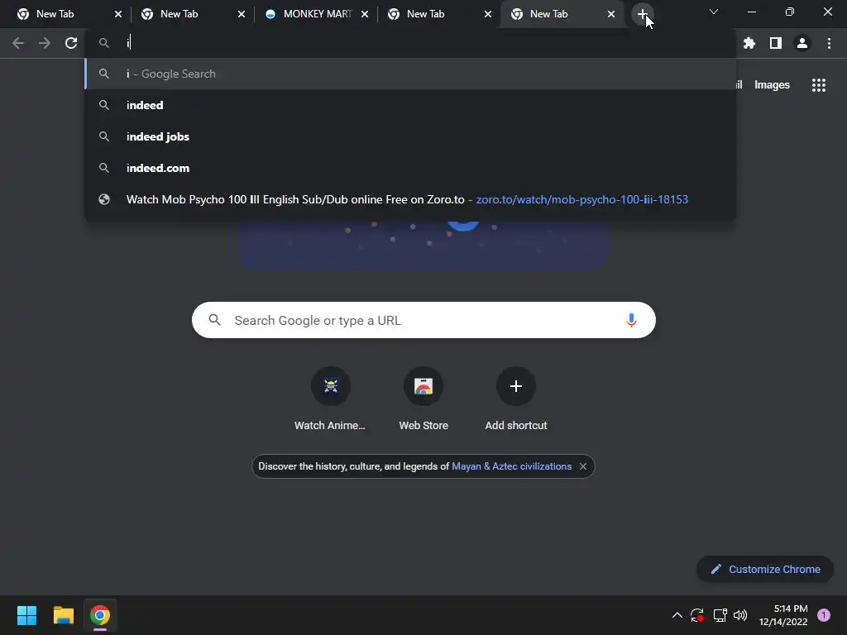
Task: Choose the 'indeed.com' suggestion
Action: [x=410, y=167]
